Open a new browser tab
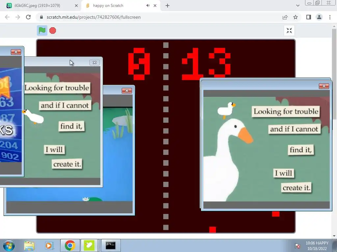This screenshot has height=252, width=337. [x=168, y=6]
